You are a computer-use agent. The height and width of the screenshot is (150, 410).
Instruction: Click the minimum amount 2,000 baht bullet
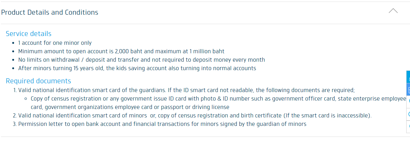(121, 51)
